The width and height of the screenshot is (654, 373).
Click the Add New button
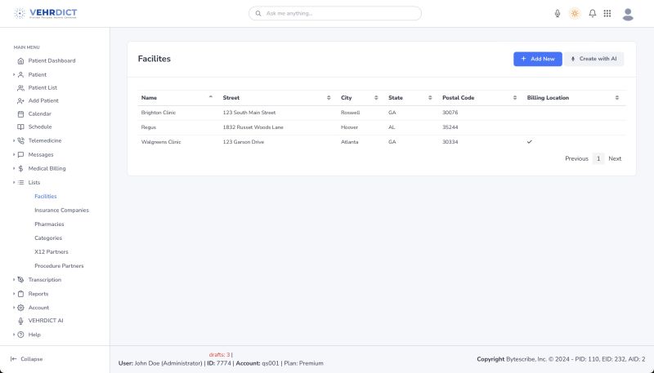[x=537, y=59]
